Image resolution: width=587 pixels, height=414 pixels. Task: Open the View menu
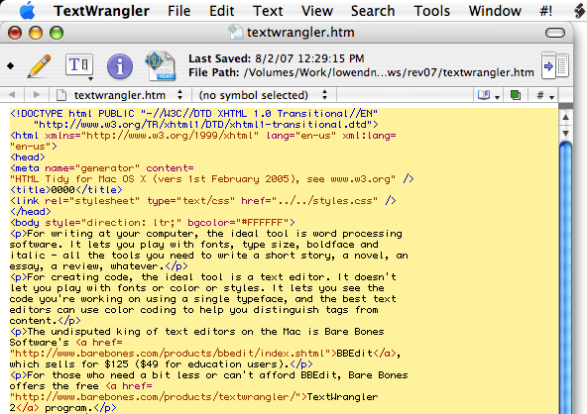point(317,11)
